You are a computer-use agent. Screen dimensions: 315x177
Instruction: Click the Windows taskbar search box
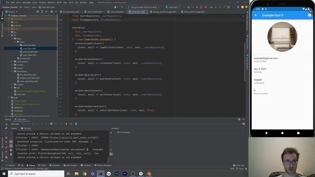pos(36,174)
